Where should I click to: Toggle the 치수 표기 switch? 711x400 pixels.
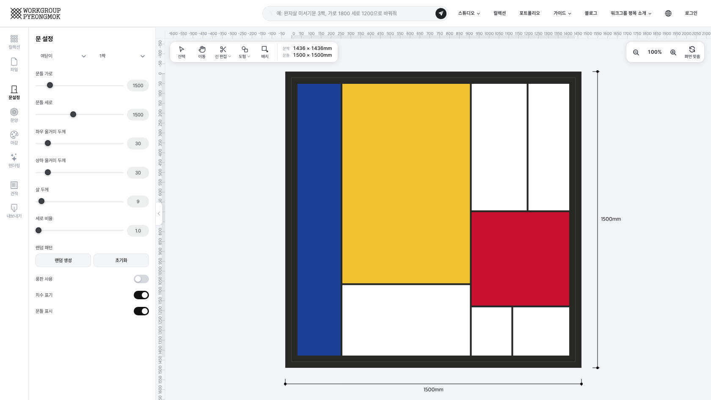[141, 295]
